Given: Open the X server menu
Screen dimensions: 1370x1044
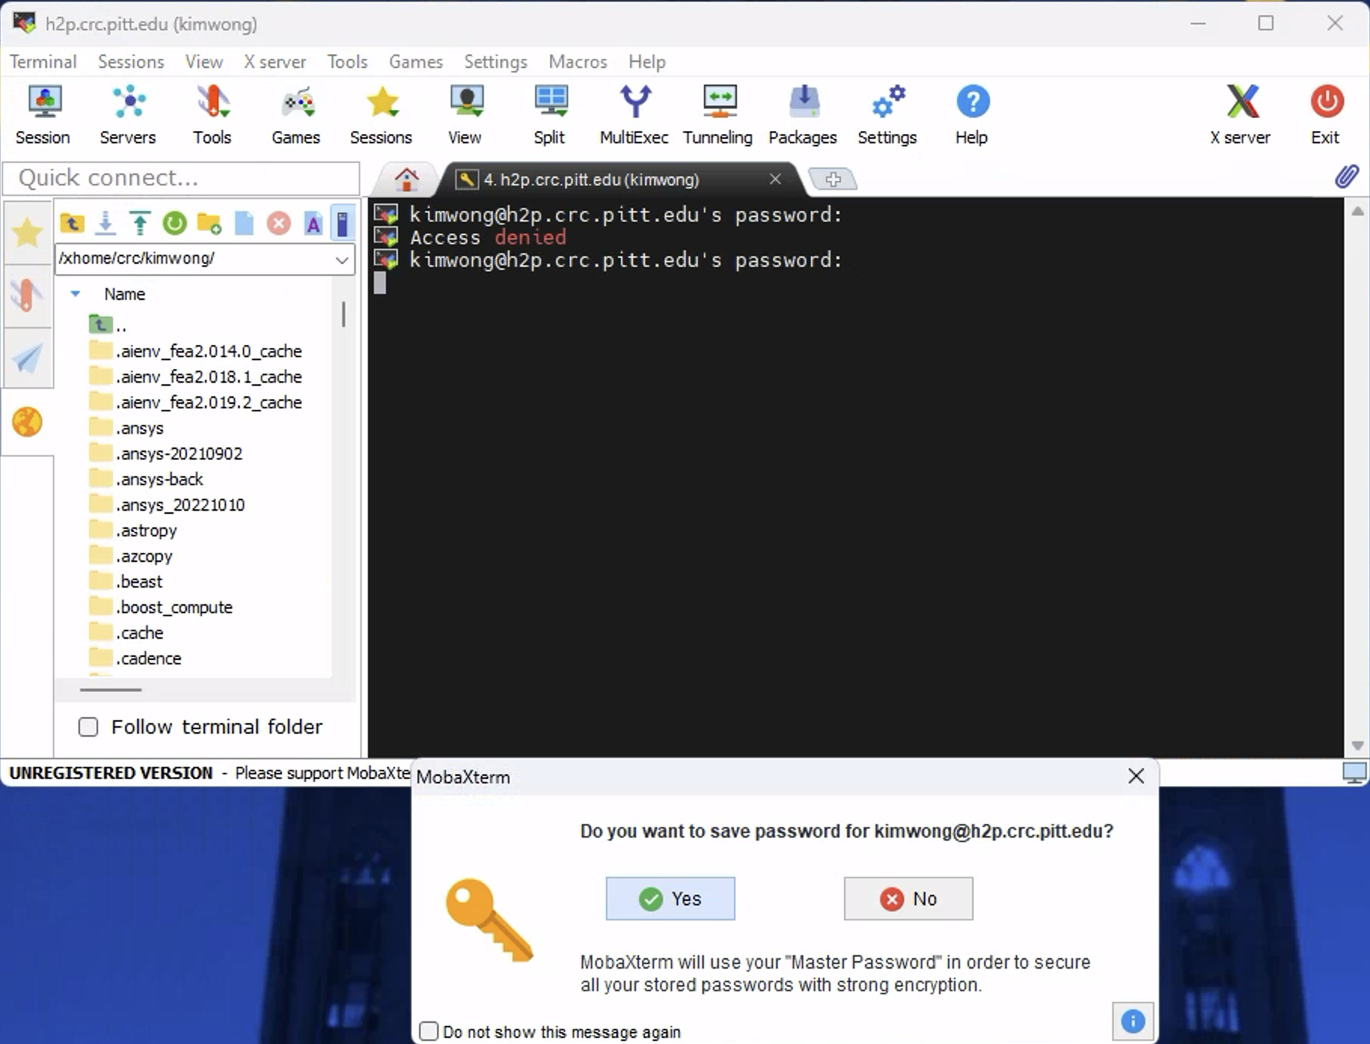Looking at the screenshot, I should (x=275, y=62).
